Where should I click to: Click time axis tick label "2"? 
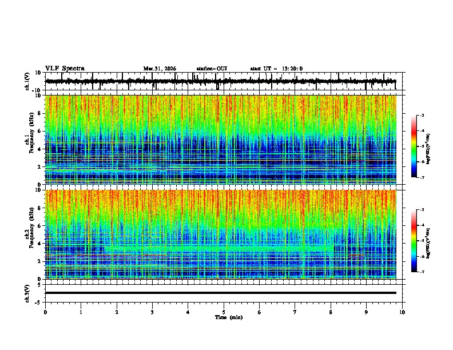coord(117,312)
